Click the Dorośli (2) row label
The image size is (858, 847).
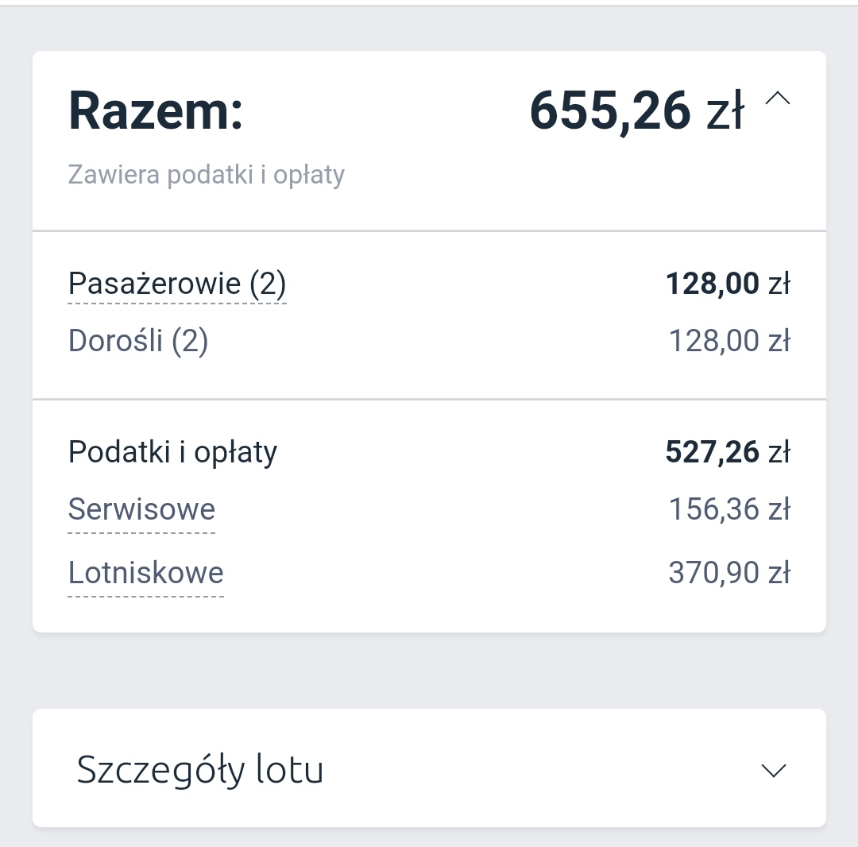(x=138, y=342)
